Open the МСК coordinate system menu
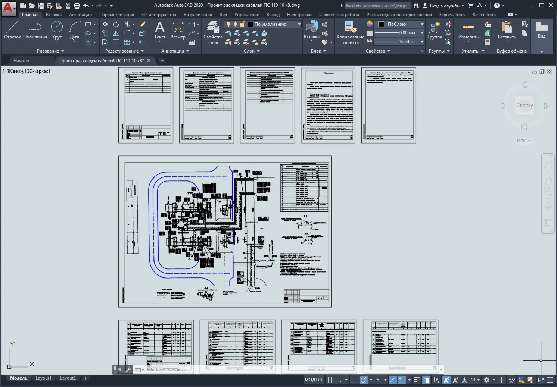The height and width of the screenshot is (387, 557). tap(524, 141)
